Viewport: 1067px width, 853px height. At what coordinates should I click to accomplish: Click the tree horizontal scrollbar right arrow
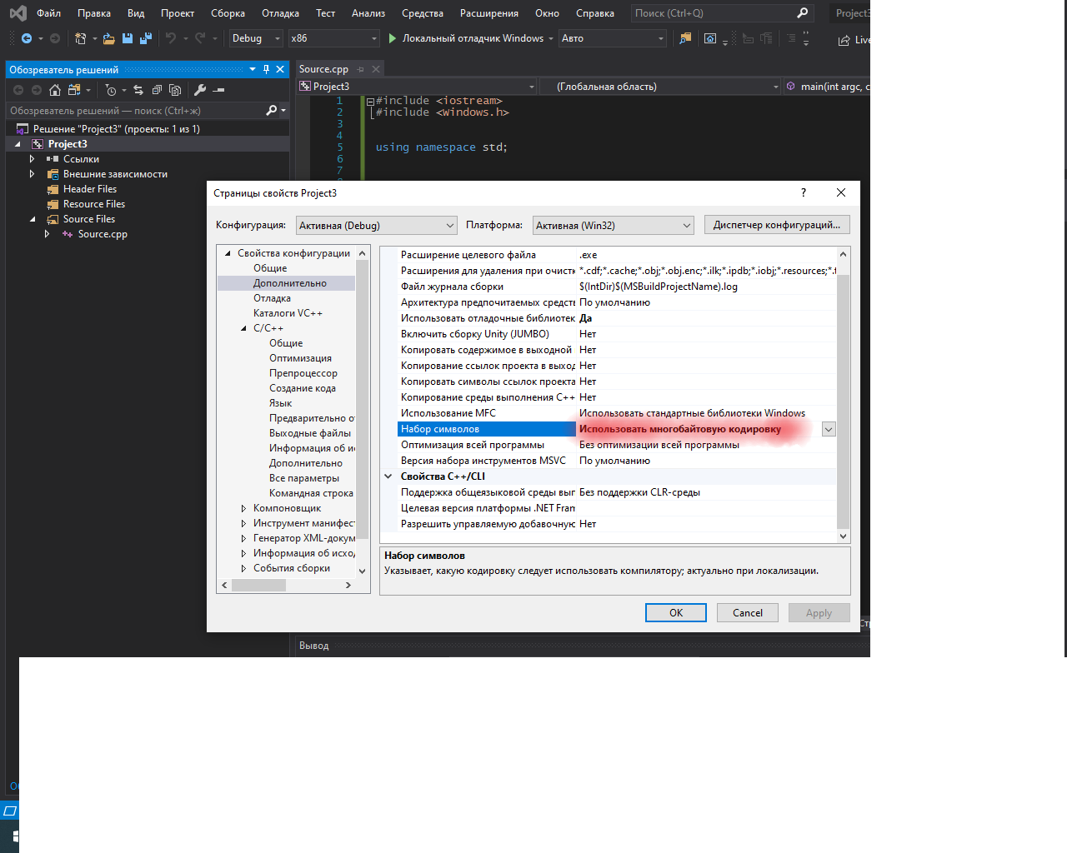[x=348, y=586]
